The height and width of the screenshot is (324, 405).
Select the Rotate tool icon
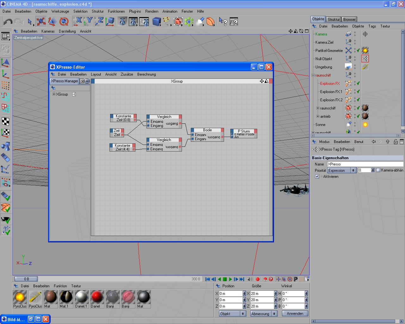tap(64, 22)
